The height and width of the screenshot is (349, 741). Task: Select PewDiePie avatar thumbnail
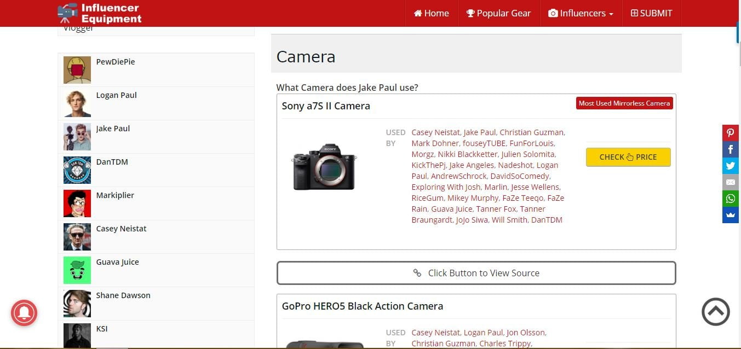click(x=77, y=70)
